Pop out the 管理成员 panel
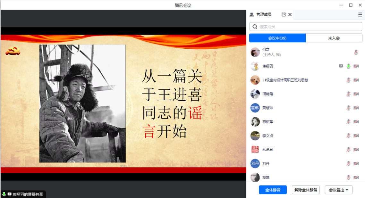365x198 pixels. coord(284,14)
